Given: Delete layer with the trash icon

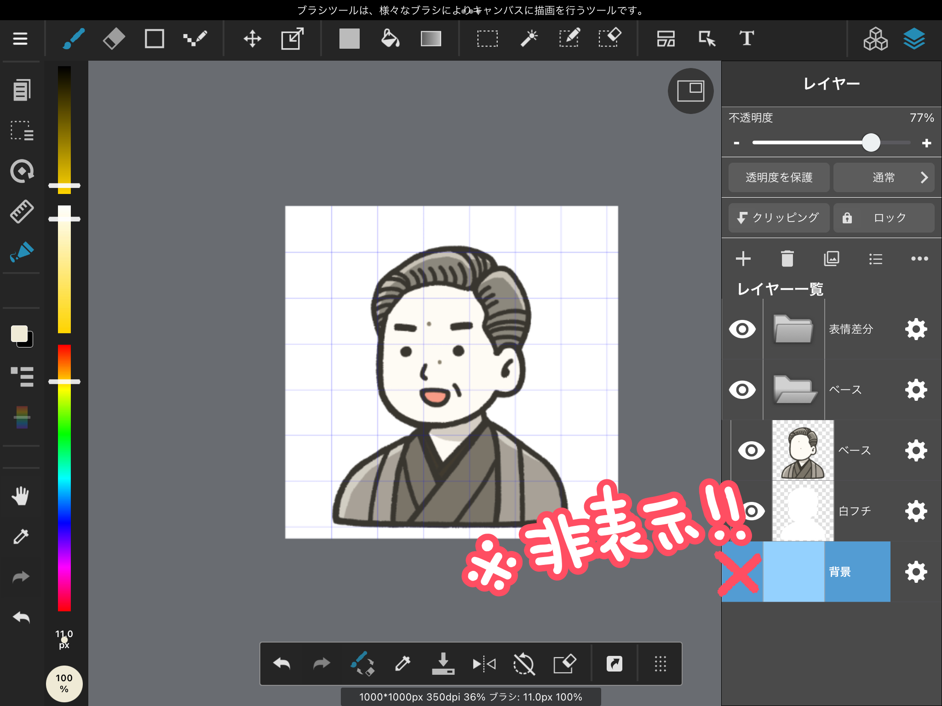Looking at the screenshot, I should pyautogui.click(x=787, y=259).
